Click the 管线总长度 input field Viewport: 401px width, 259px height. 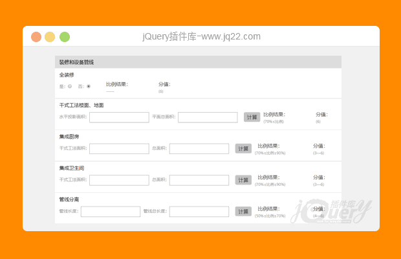click(x=199, y=211)
